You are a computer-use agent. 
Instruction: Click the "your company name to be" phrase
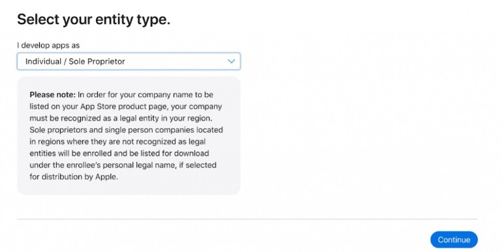(x=166, y=94)
